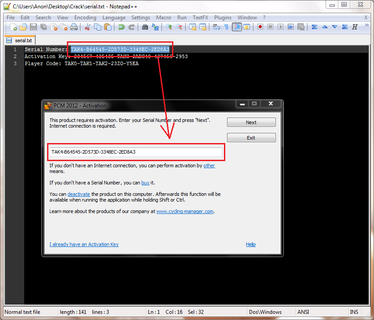Click the Paste clipboard icon

108,27
